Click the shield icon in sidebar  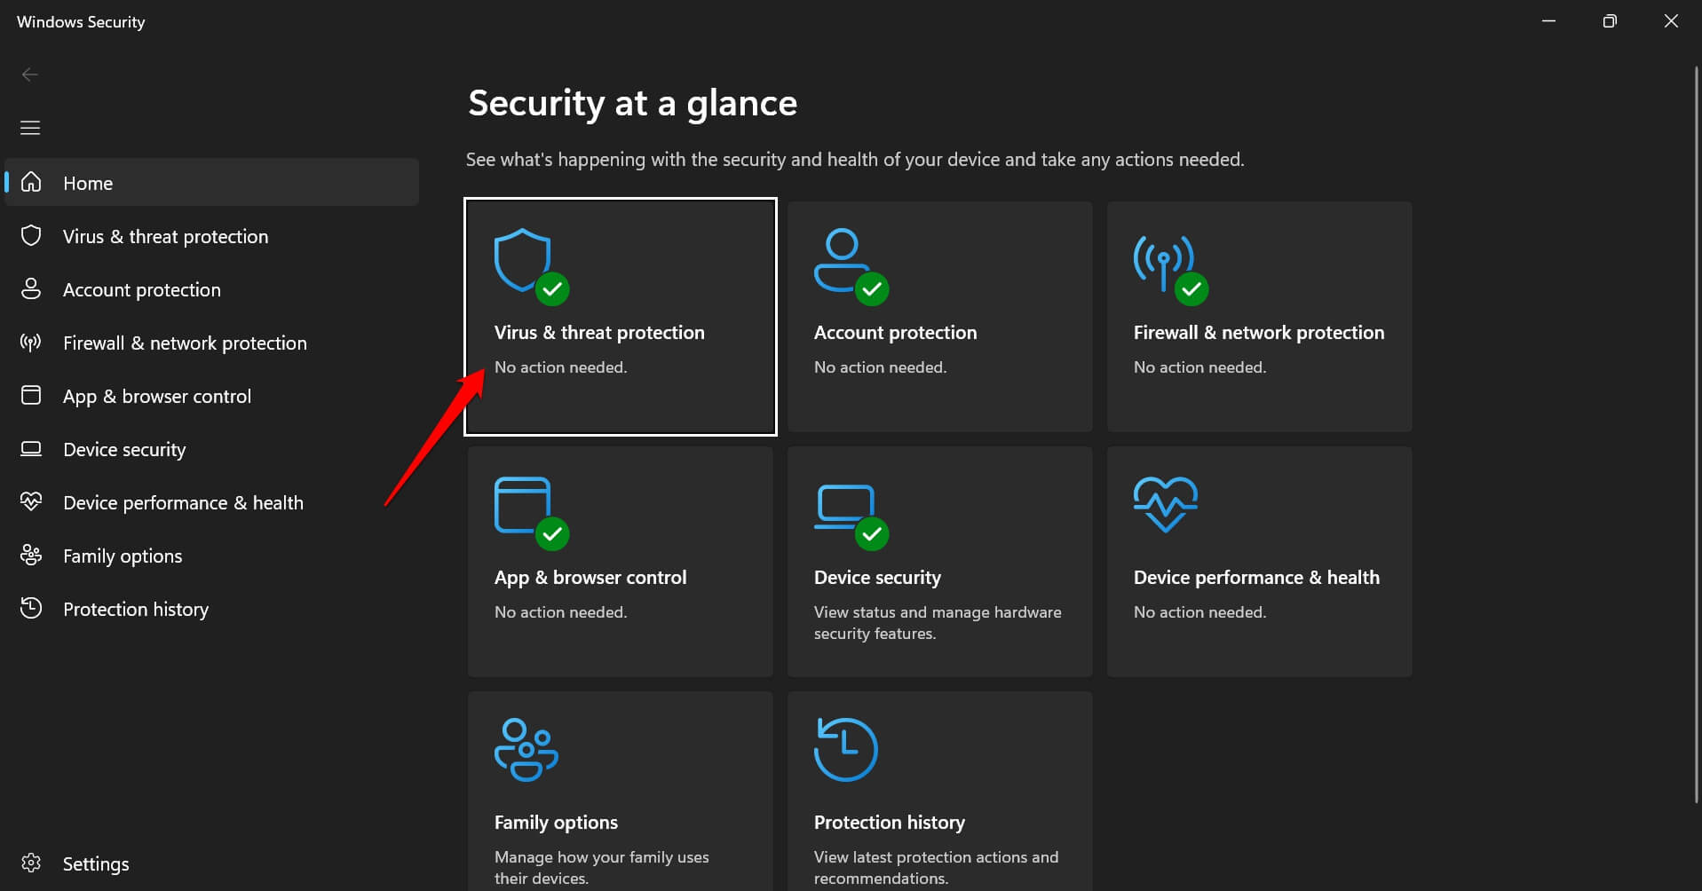[x=31, y=235]
